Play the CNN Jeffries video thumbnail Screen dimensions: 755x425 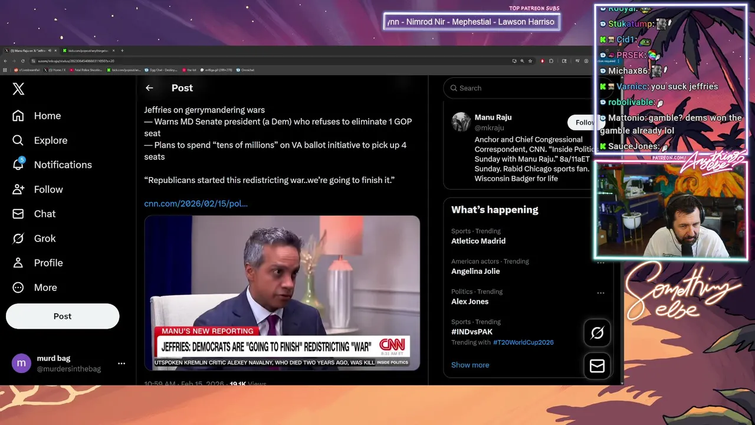[282, 293]
